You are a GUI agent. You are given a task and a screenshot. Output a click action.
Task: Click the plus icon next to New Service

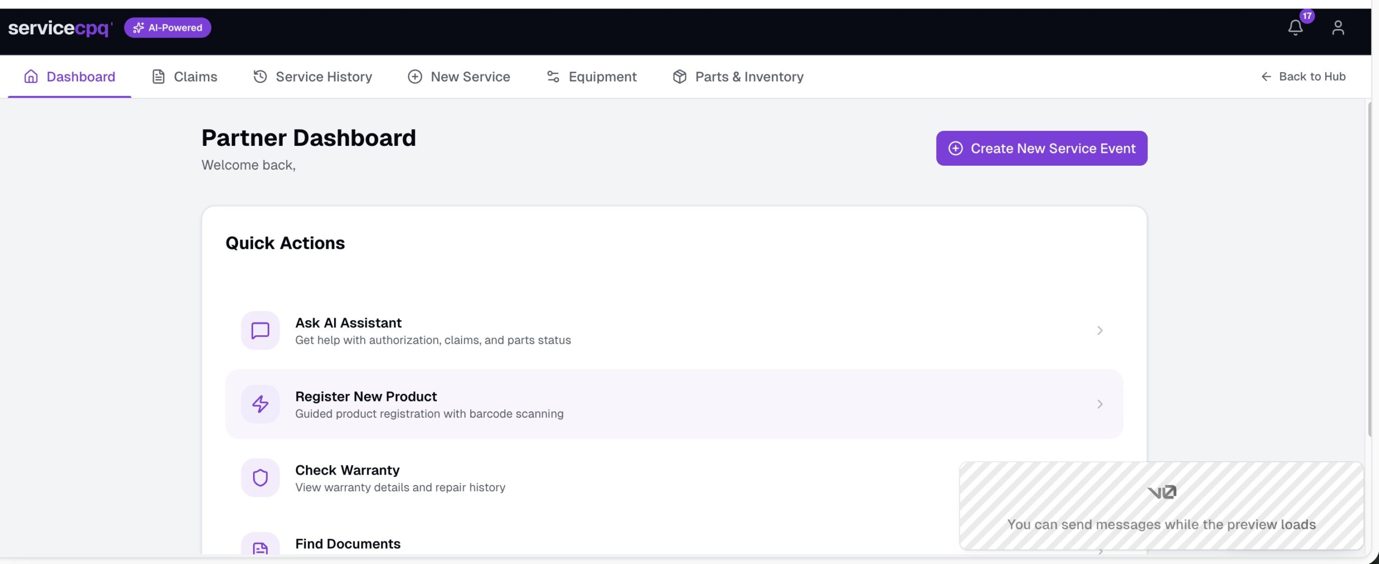[414, 76]
